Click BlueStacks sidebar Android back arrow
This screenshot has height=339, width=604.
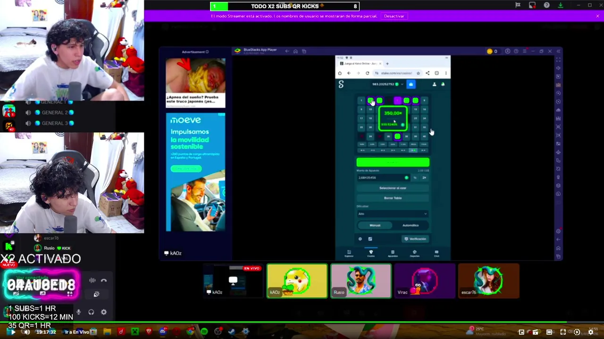[x=558, y=240]
